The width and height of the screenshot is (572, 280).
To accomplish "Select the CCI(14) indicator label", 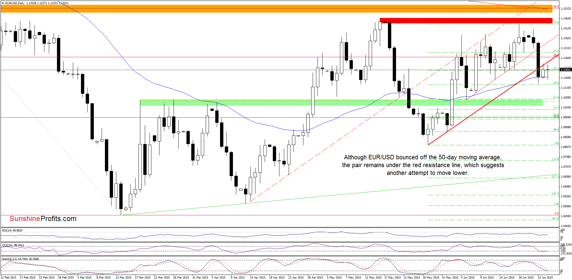I will click(x=13, y=245).
